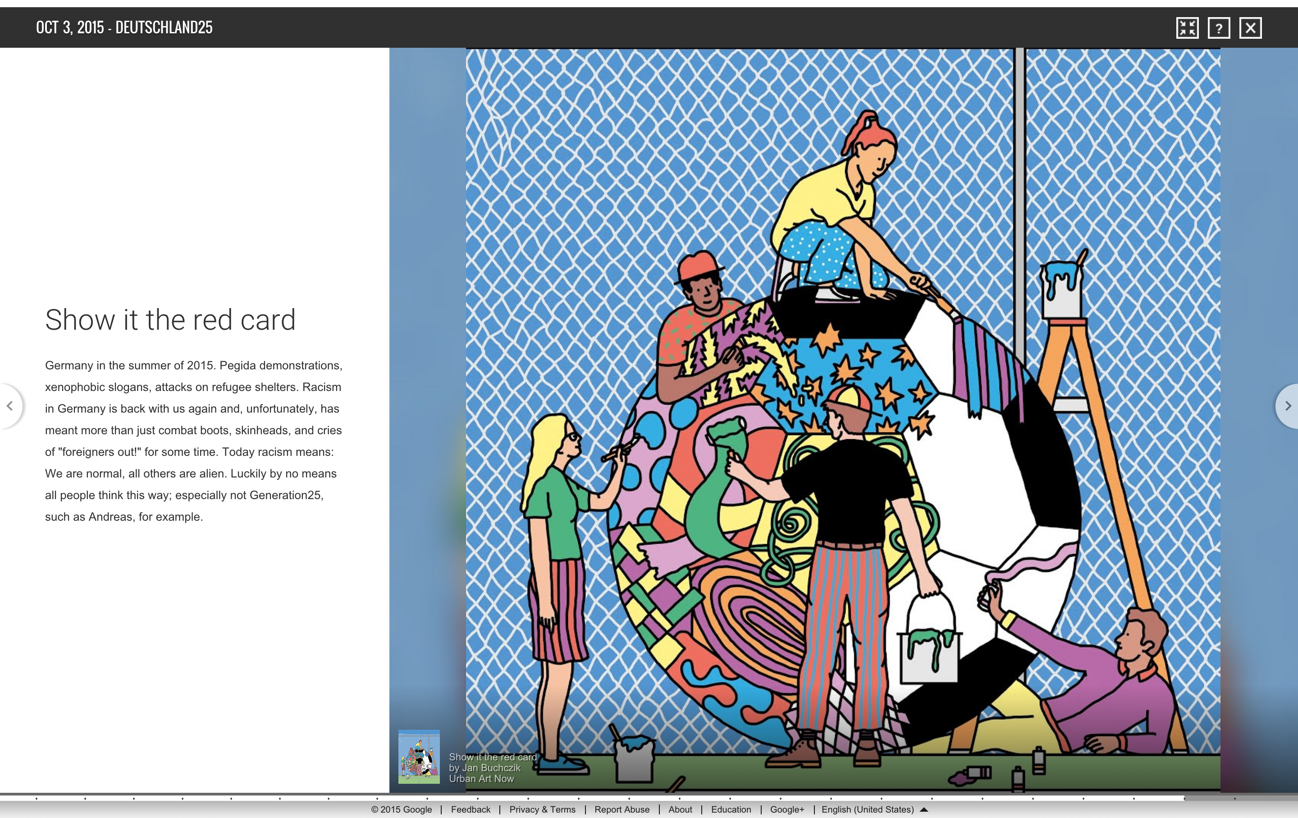Image resolution: width=1298 pixels, height=818 pixels.
Task: Open the Google+ link
Action: tap(787, 809)
